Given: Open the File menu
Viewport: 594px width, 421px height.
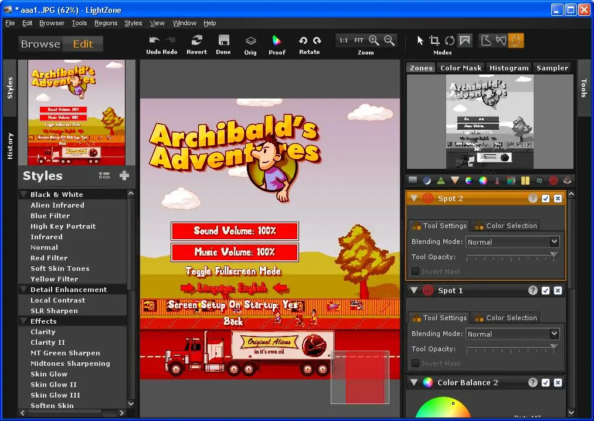Looking at the screenshot, I should 10,23.
